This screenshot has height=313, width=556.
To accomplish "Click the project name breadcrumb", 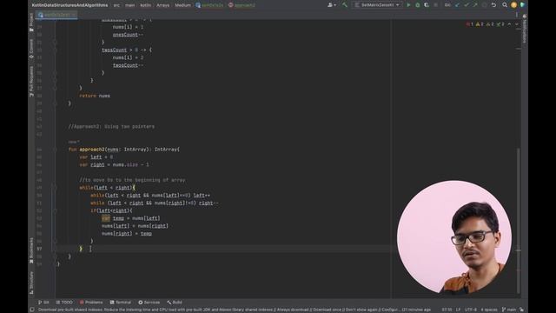I will click(x=69, y=5).
